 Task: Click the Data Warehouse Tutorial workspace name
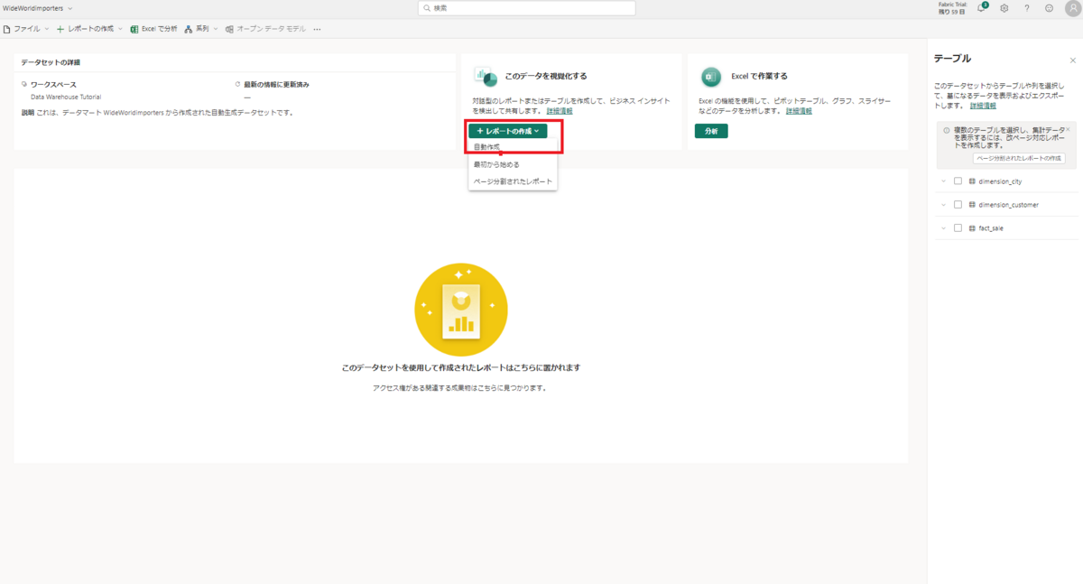click(66, 97)
